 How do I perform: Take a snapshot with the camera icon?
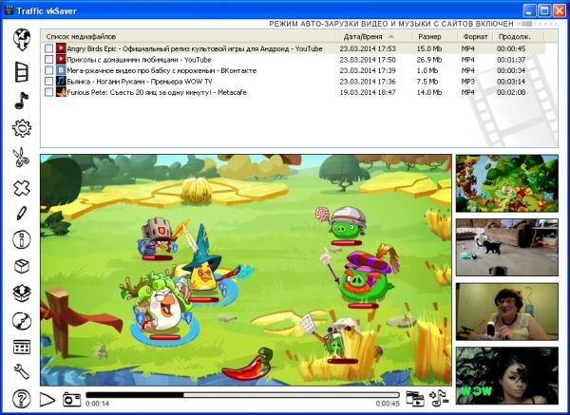coord(71,400)
